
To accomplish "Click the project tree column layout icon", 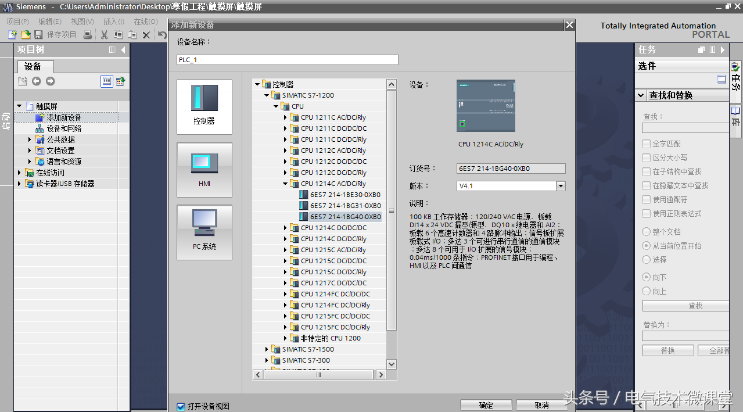I will (x=112, y=50).
